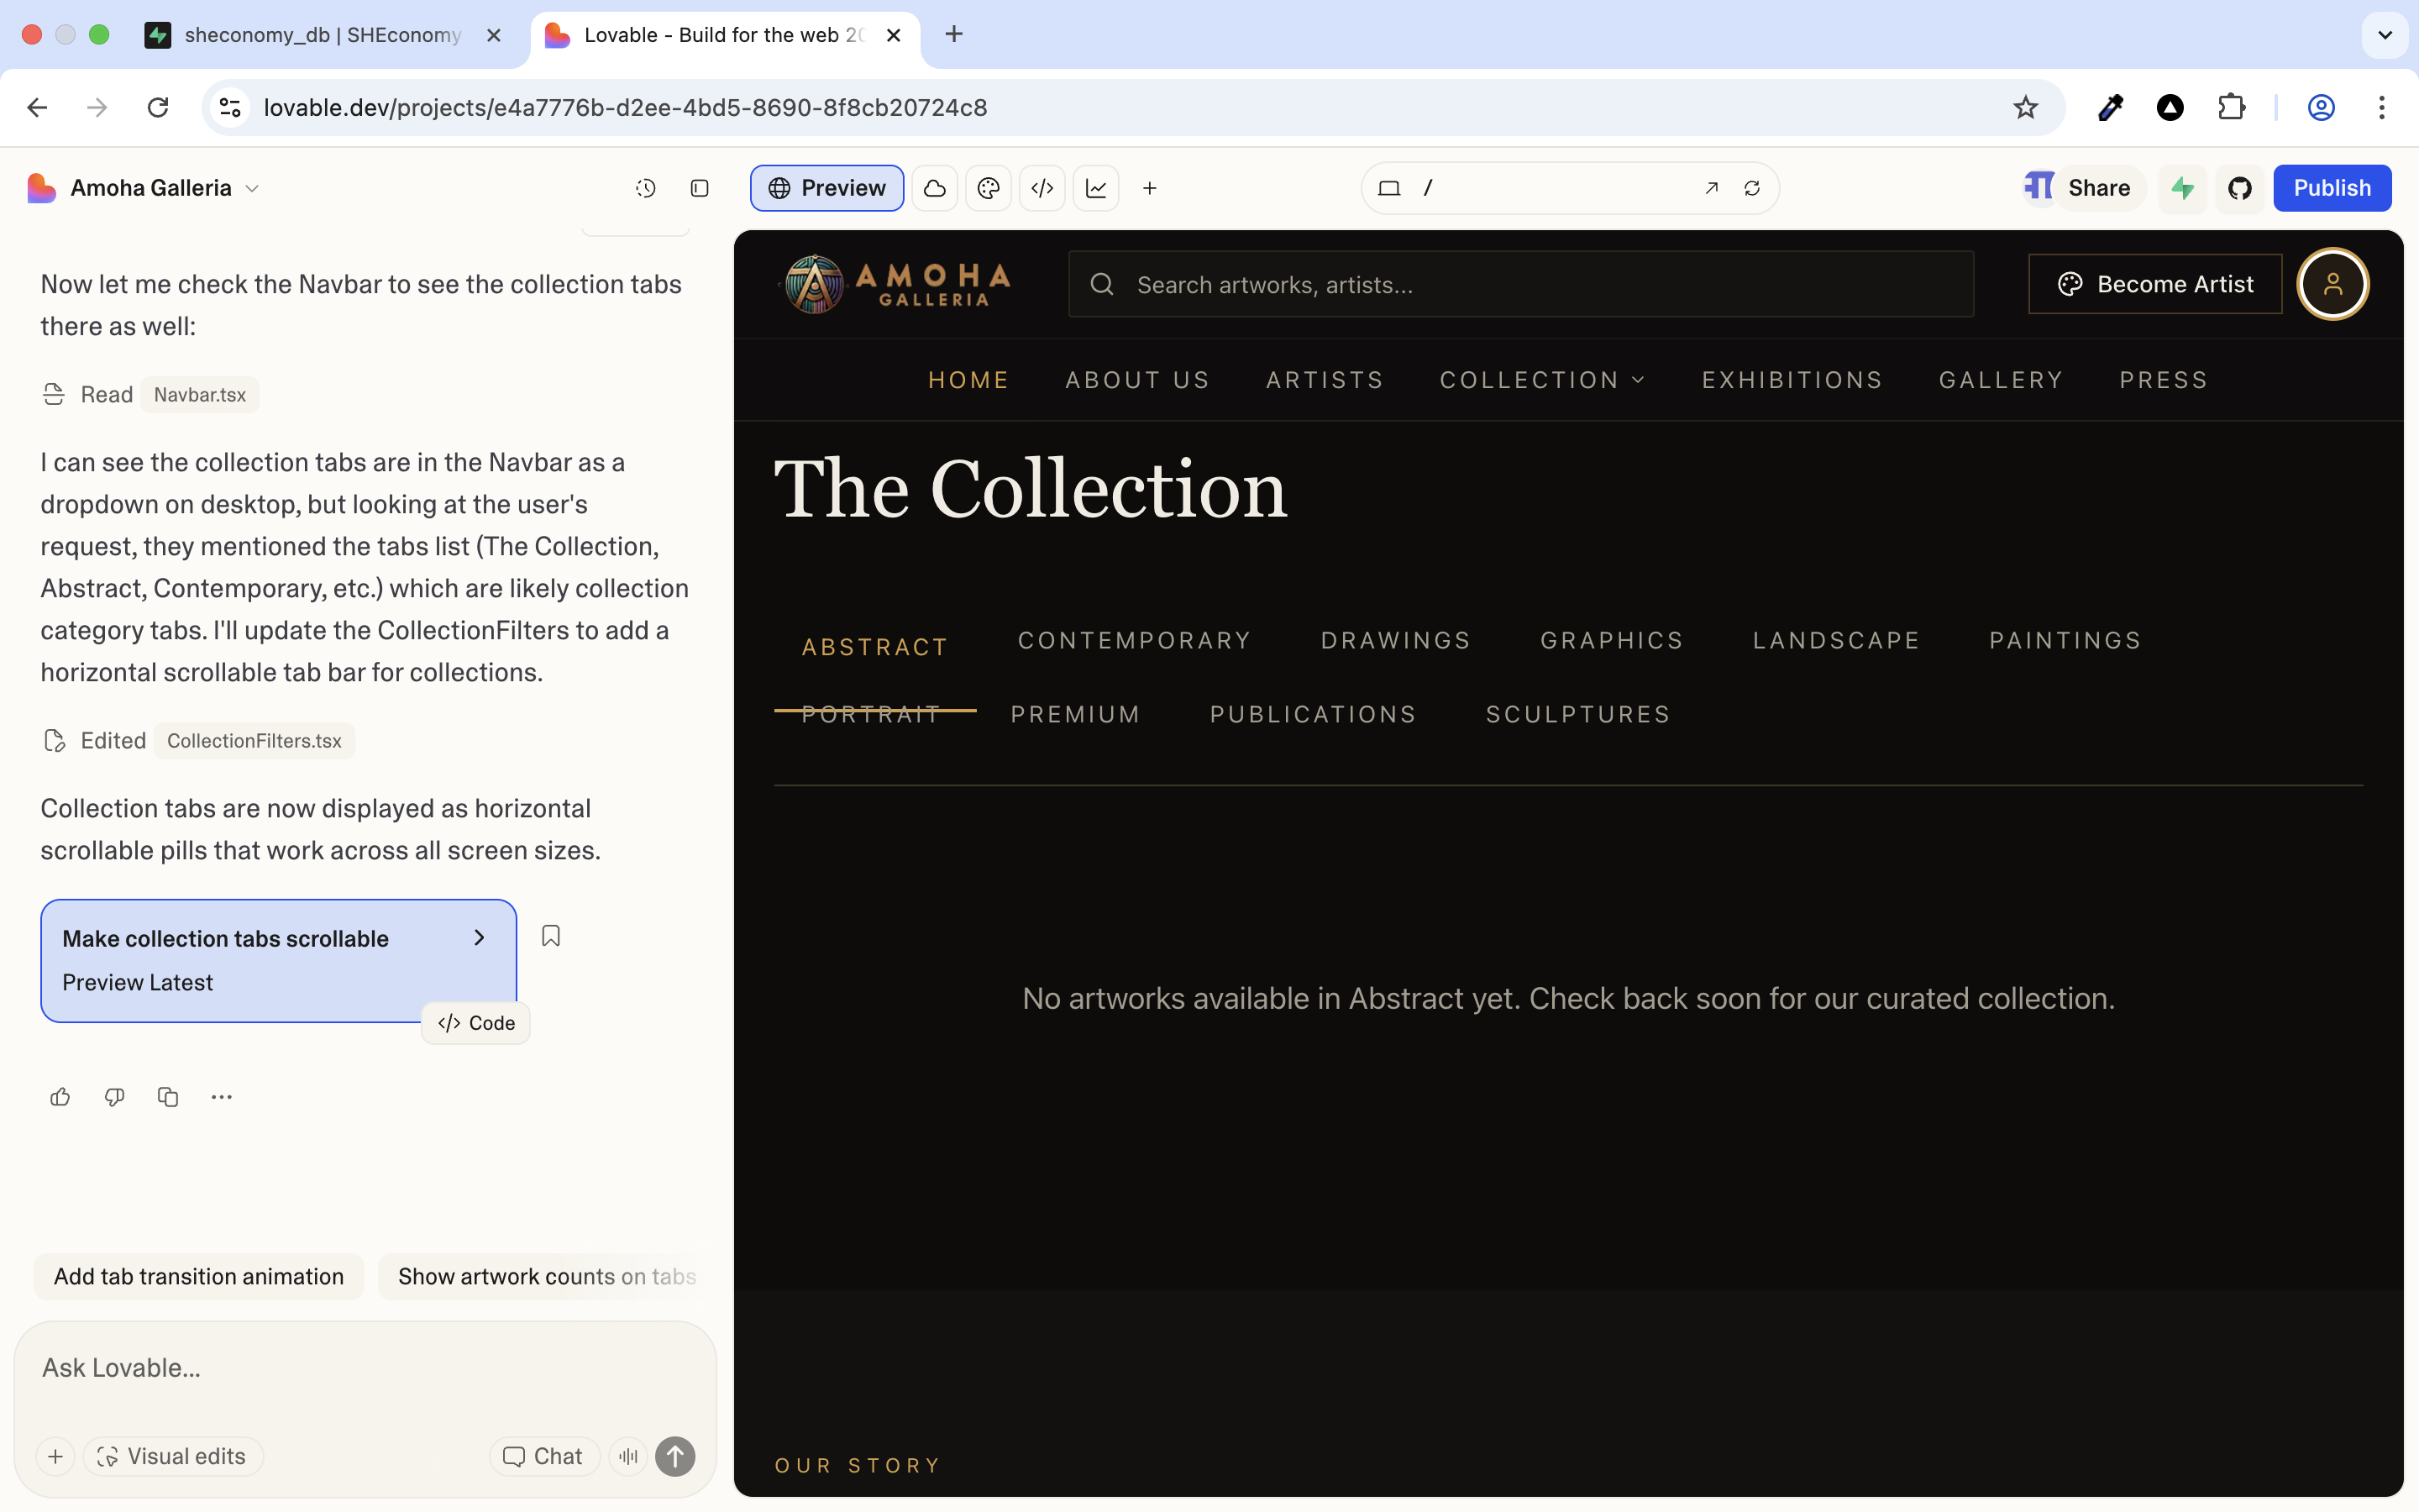Image resolution: width=2419 pixels, height=1512 pixels.
Task: Bookmark the Make collection tabs scrollable edit
Action: click(551, 936)
